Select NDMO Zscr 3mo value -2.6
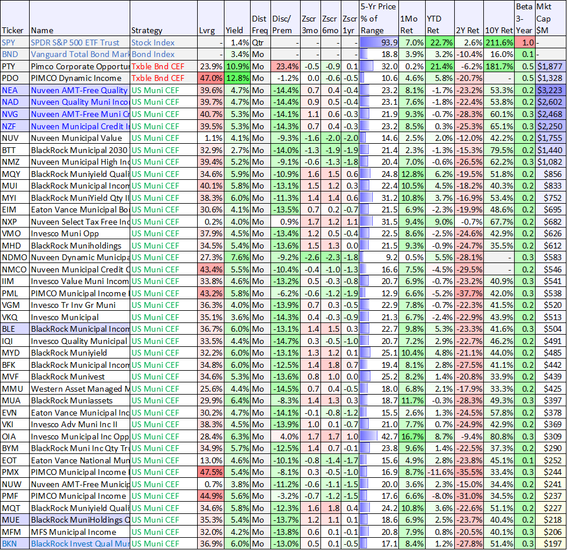This screenshot has width=567, height=550. click(x=311, y=258)
